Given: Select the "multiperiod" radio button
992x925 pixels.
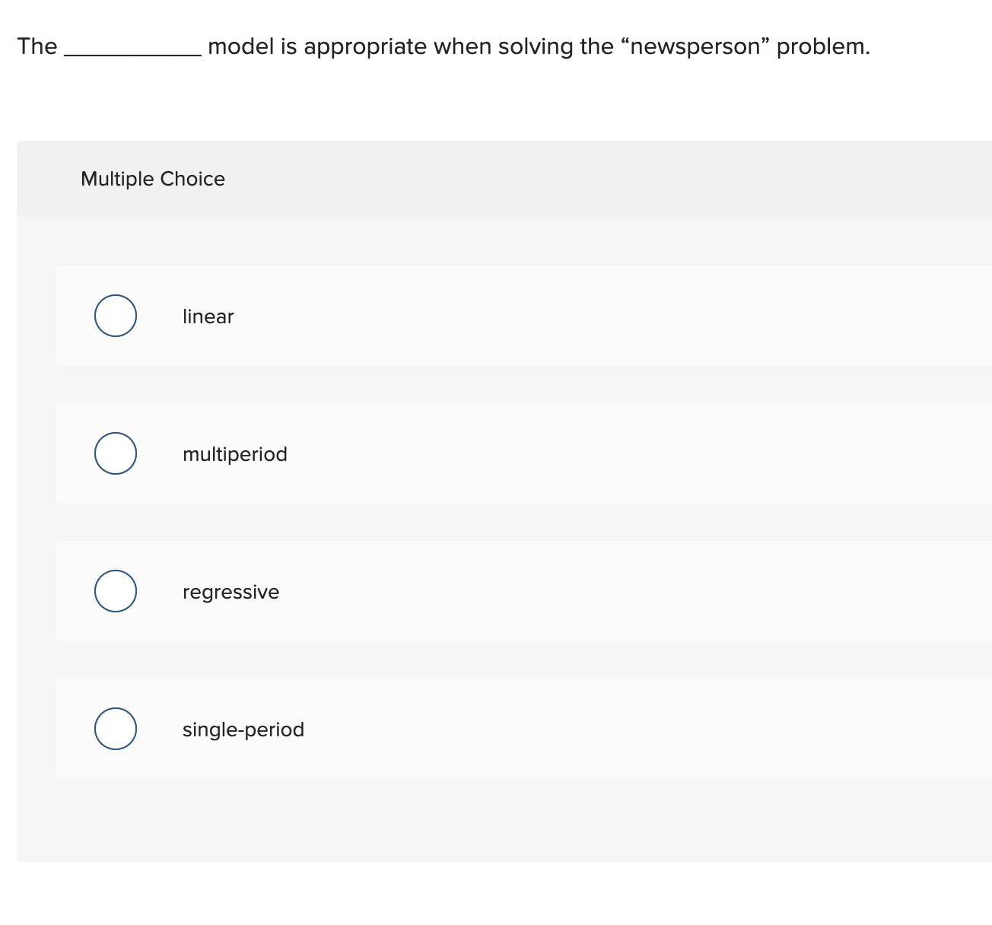Looking at the screenshot, I should [115, 453].
